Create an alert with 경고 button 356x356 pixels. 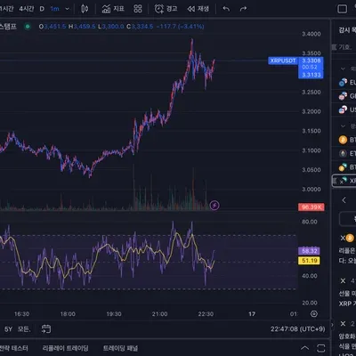click(166, 9)
